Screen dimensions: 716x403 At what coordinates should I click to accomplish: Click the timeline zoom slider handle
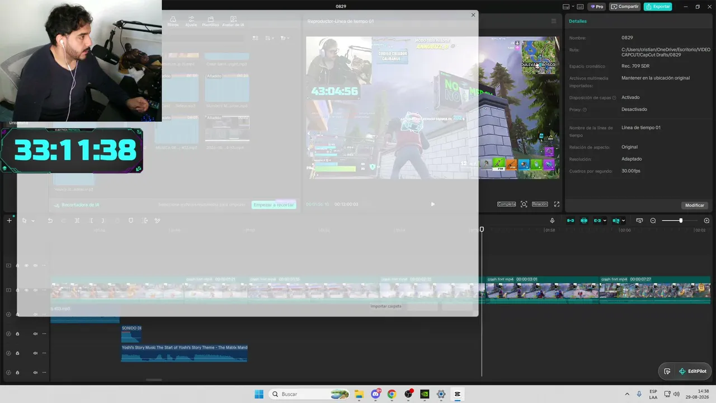click(681, 221)
